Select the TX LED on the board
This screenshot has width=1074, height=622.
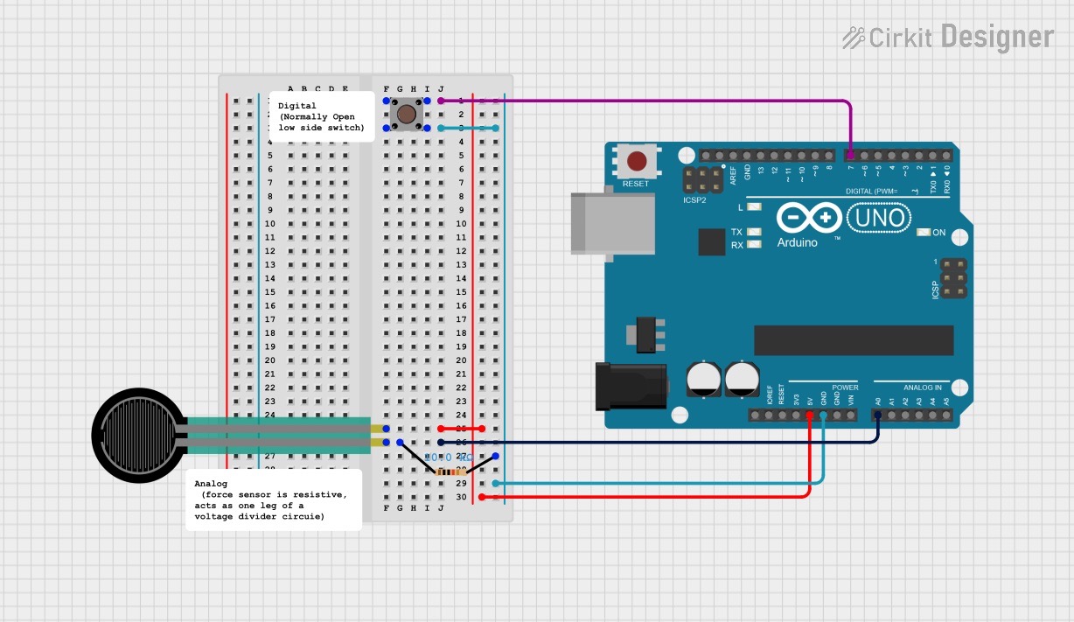pos(756,233)
